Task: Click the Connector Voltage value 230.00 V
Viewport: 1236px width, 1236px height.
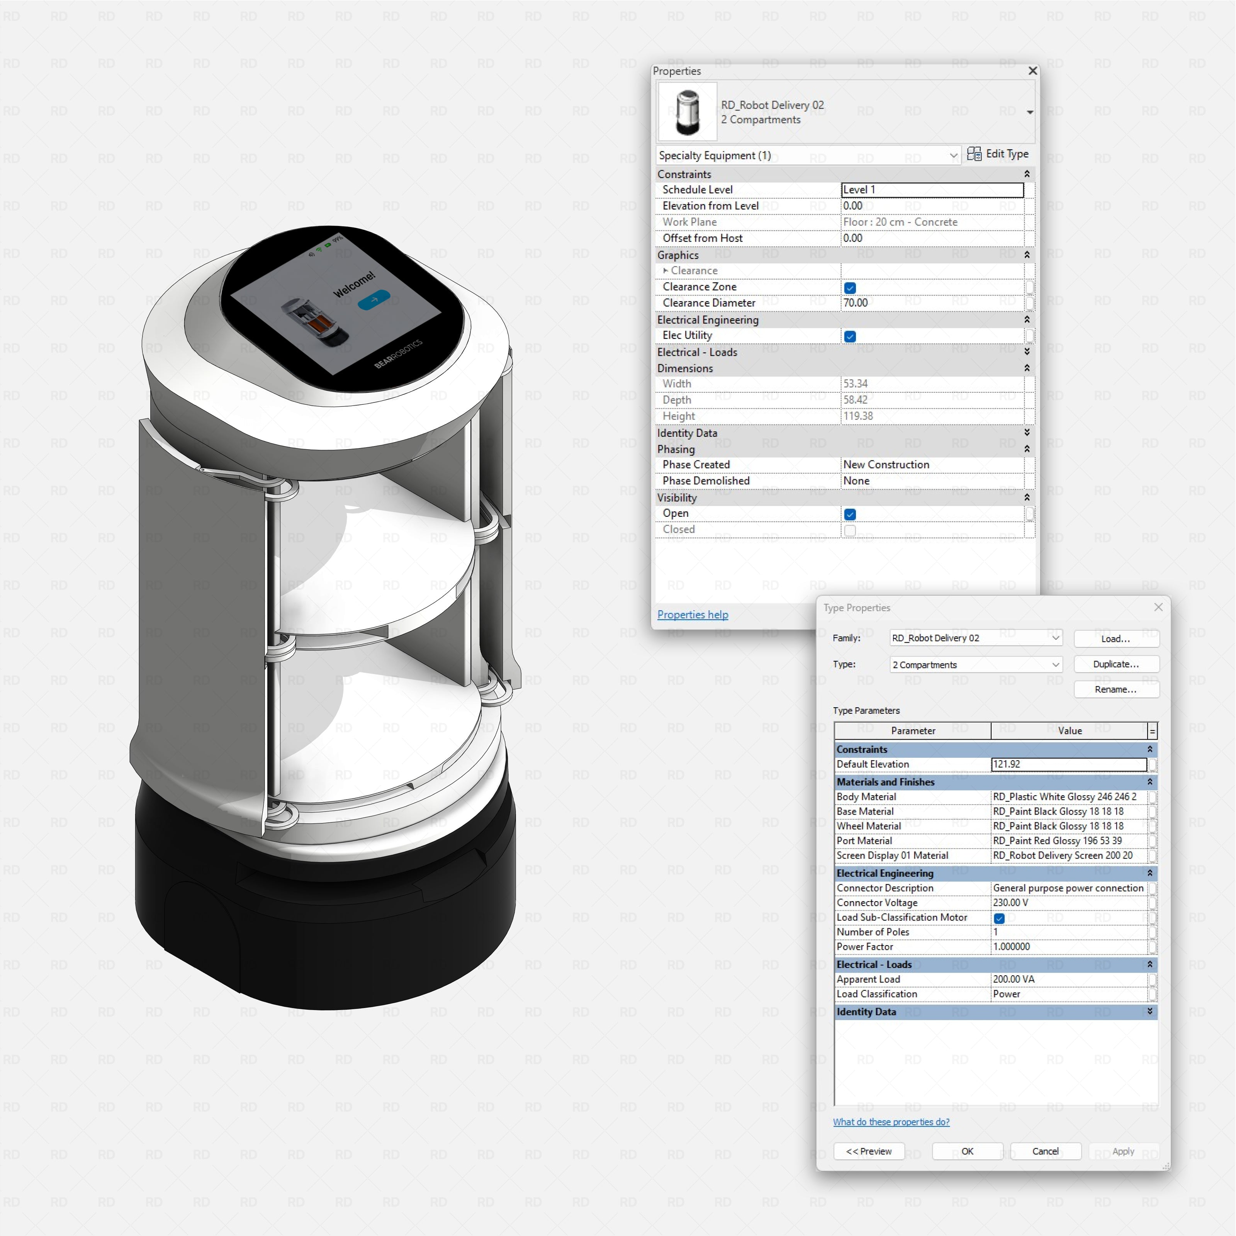Action: pos(1069,903)
